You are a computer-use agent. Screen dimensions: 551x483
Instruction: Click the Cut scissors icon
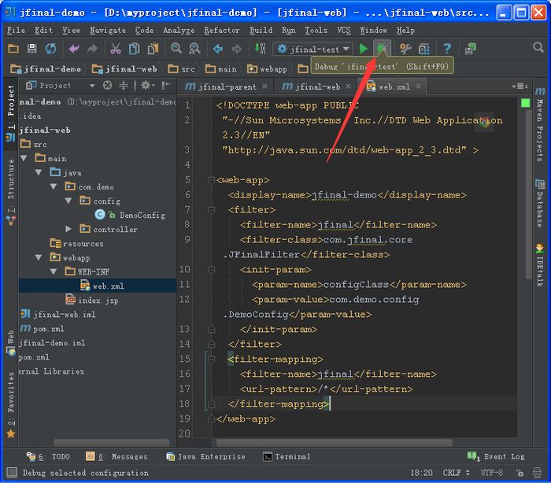click(116, 49)
